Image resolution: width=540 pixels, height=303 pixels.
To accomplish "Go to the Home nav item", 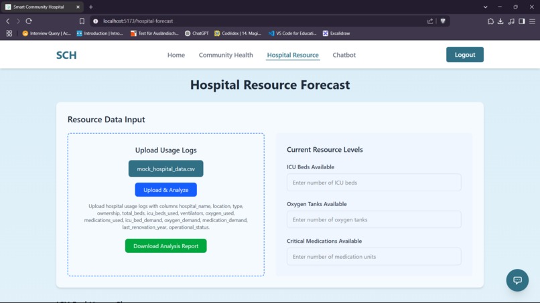I will 176,55.
